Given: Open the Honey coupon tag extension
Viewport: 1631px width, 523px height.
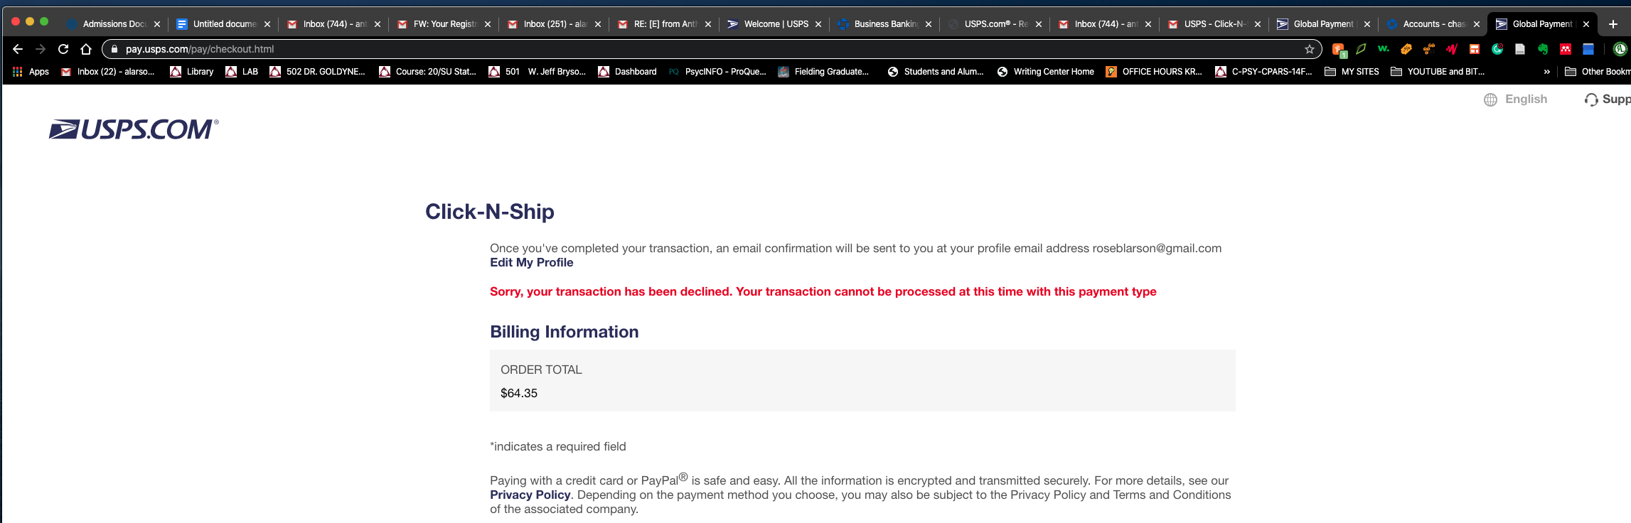Looking at the screenshot, I should click(x=1406, y=49).
